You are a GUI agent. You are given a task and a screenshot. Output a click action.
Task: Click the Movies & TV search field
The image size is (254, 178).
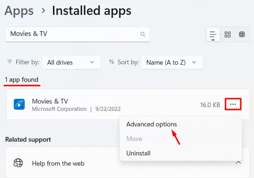point(77,35)
